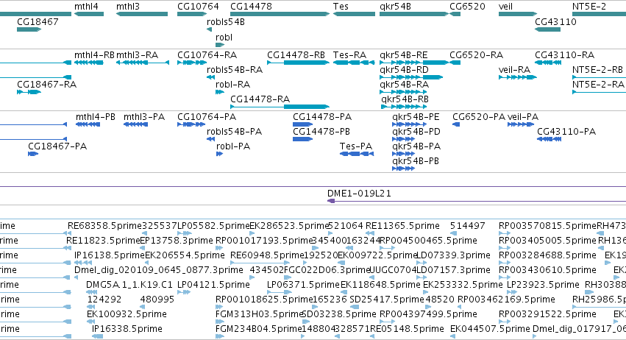The image size is (626, 340).
Task: Click transcript label CG14478-RB
Action: pyautogui.click(x=296, y=54)
